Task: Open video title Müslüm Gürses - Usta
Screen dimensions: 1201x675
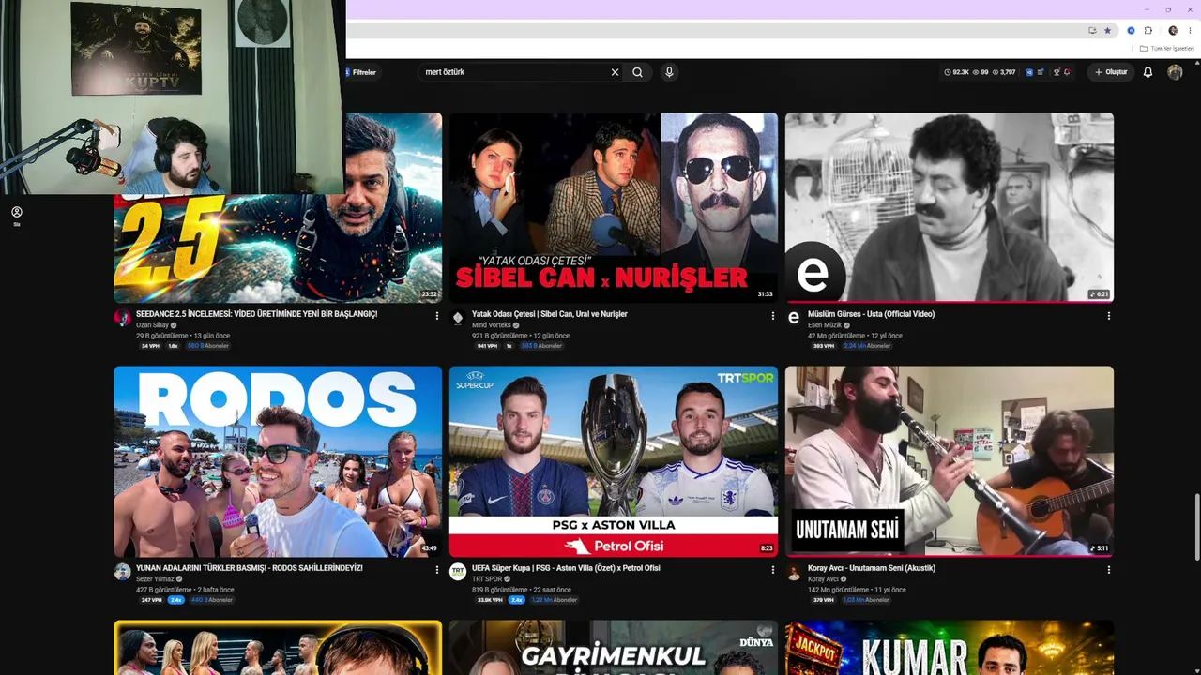Action: click(x=871, y=314)
